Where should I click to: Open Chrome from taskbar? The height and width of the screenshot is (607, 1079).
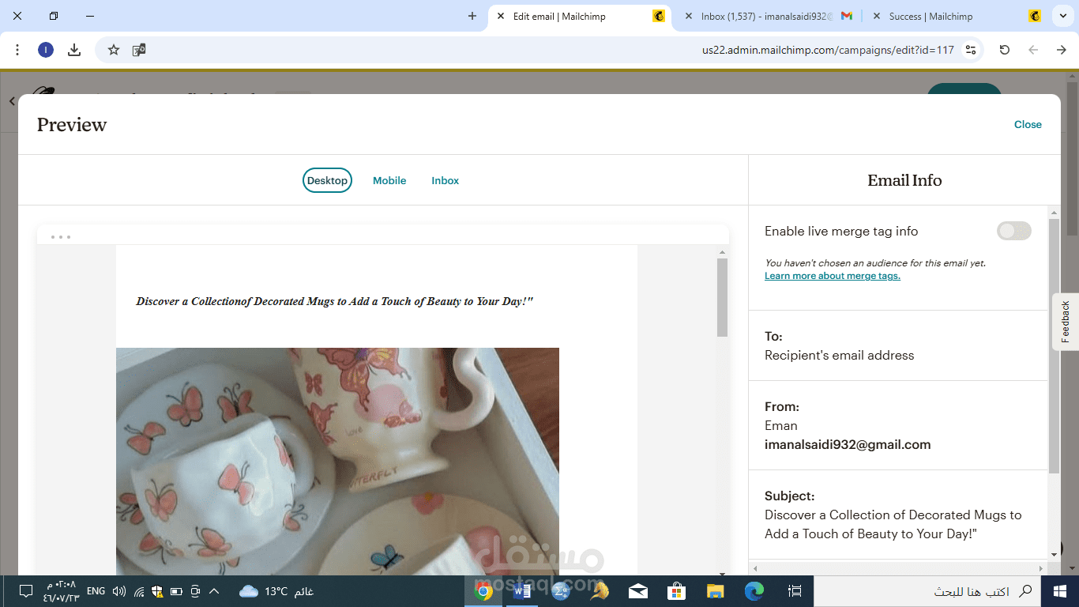[483, 591]
